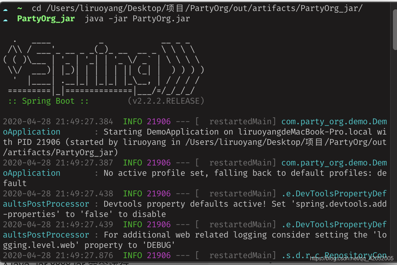Click 'For additional web related logging' message
397x265 pixels.
(185, 235)
